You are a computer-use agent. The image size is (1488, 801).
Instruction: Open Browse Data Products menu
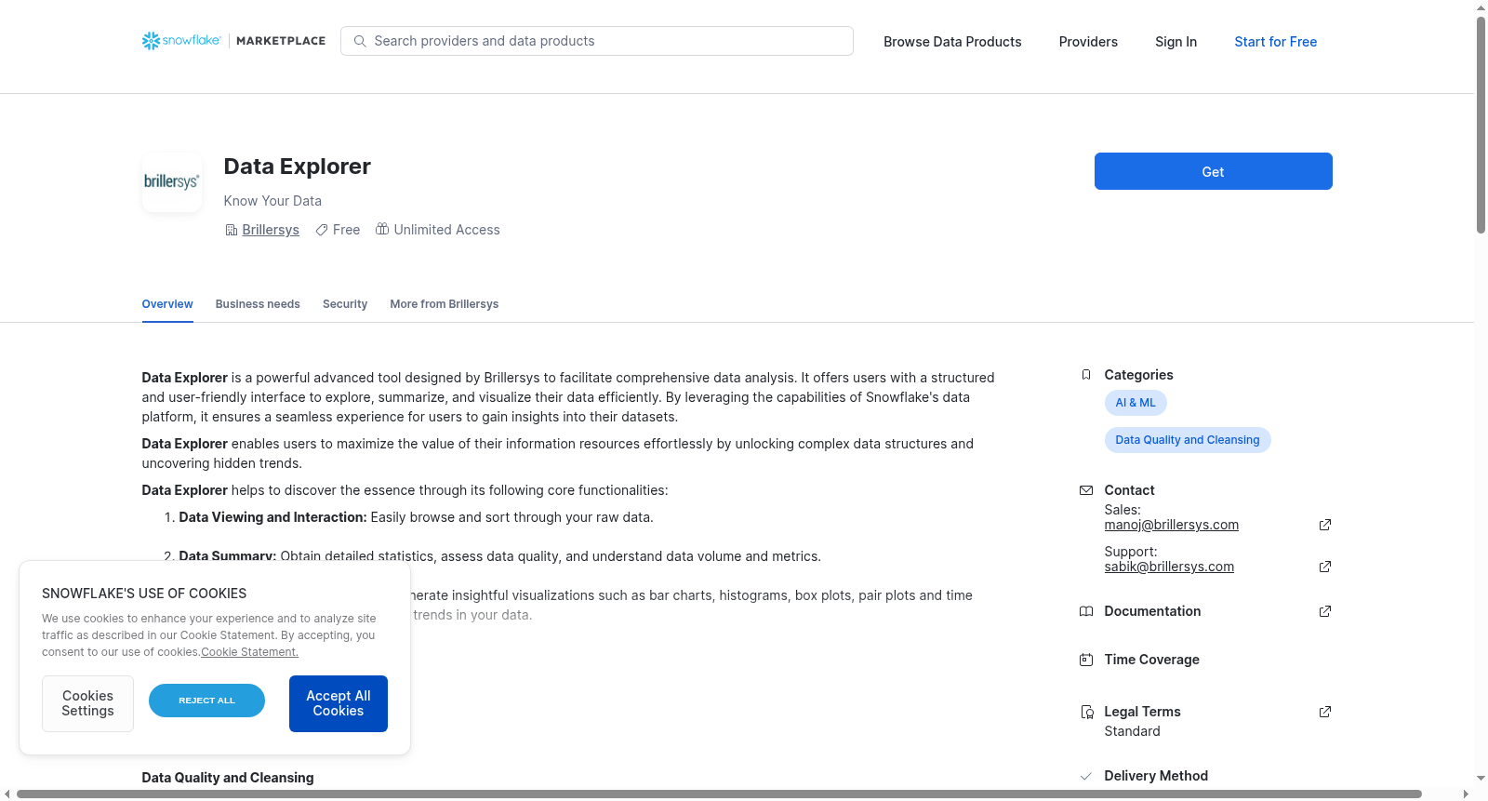pyautogui.click(x=952, y=42)
